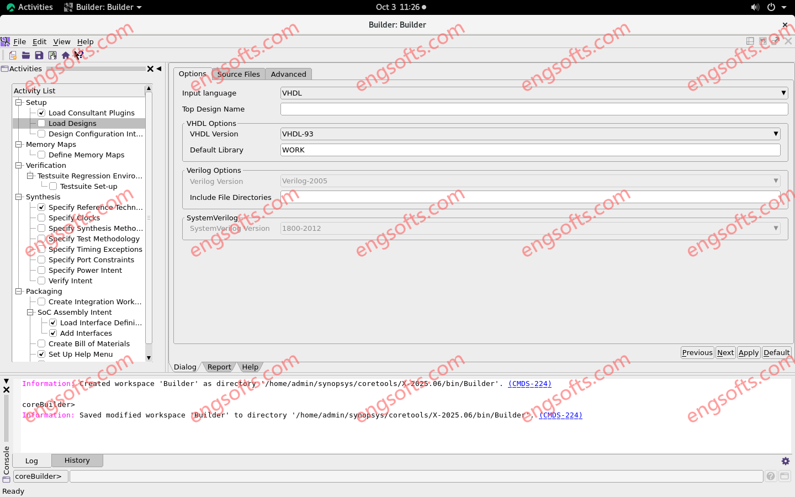Collapse the Activities panel with the arrow icon

tap(159, 69)
